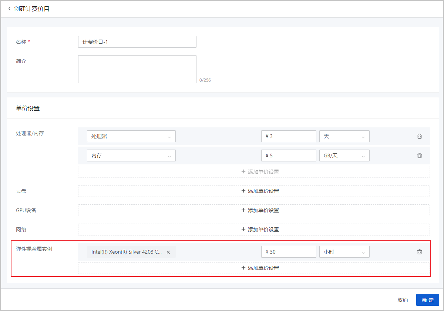Delete the 内存 price row
The height and width of the screenshot is (311, 444).
coord(419,155)
